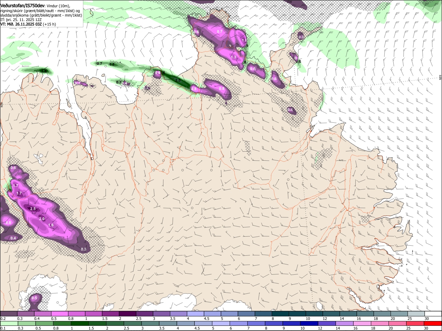Pick the light purple rain swatch between 14 and 16
The image size is (442, 331).
pyautogui.click(x=345, y=323)
